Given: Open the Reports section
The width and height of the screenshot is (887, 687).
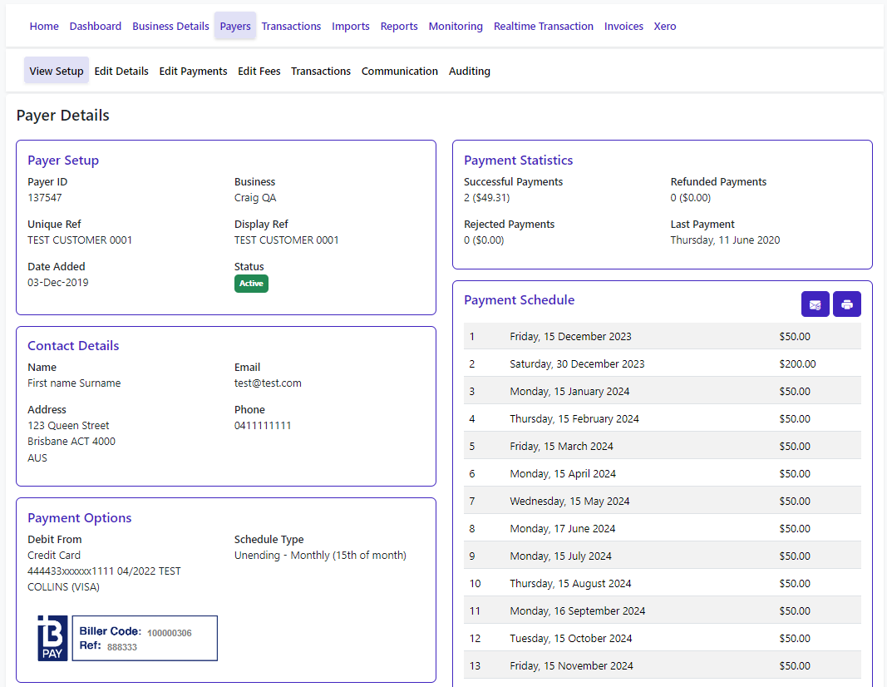Looking at the screenshot, I should 399,27.
